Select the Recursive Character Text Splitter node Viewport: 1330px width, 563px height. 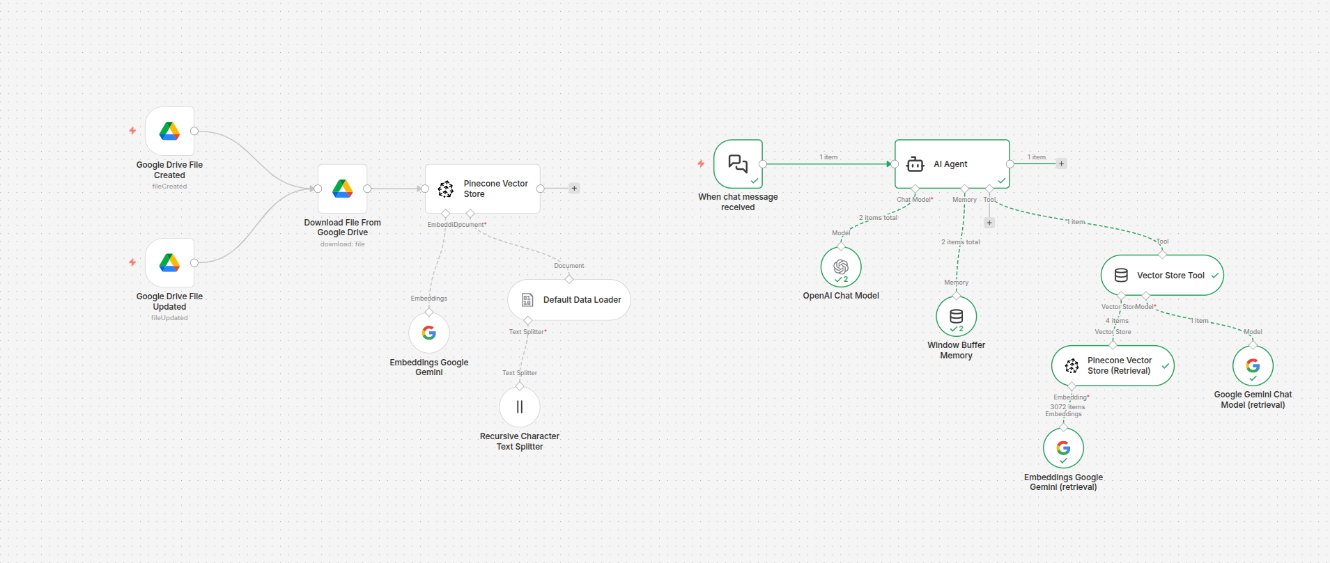pos(519,407)
